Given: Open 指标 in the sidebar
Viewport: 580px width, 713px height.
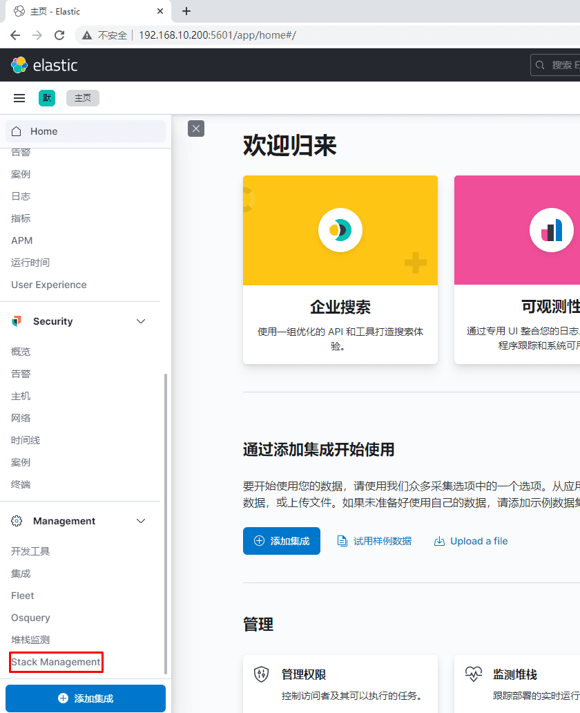Looking at the screenshot, I should click(x=21, y=219).
